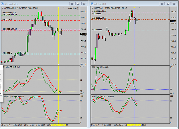
Task: Select the '#4211598 sell 0.10' order label in M15 chart
Action: pyautogui.click(x=9, y=14)
